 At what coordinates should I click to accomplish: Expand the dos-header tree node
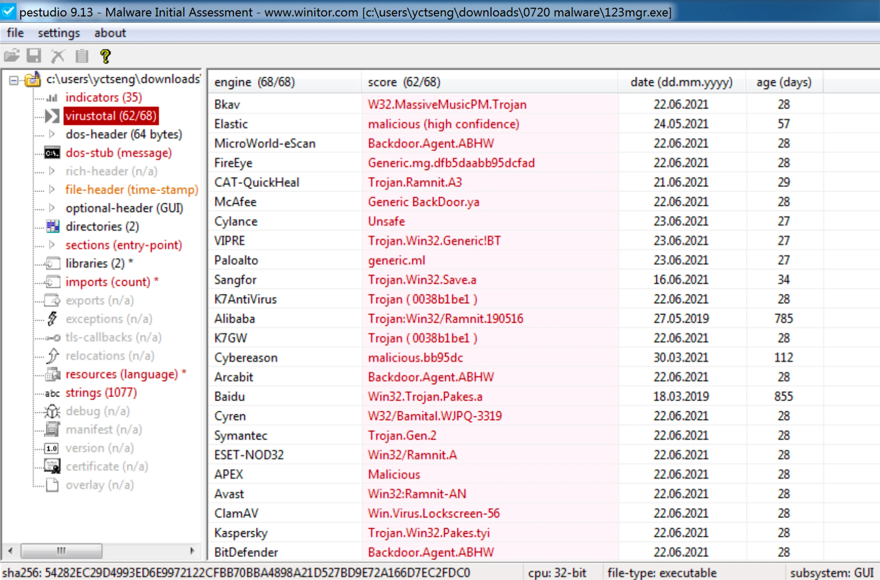(x=52, y=134)
